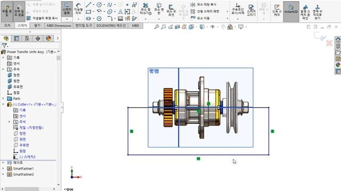Select the sketch Text tool

click(x=120, y=12)
